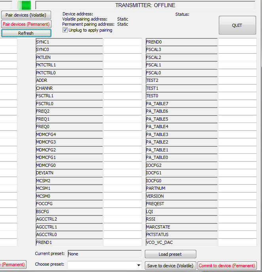This screenshot has height=272, width=262.
Task: Click the value field next to AGCCTRL2
Action: 123,219
